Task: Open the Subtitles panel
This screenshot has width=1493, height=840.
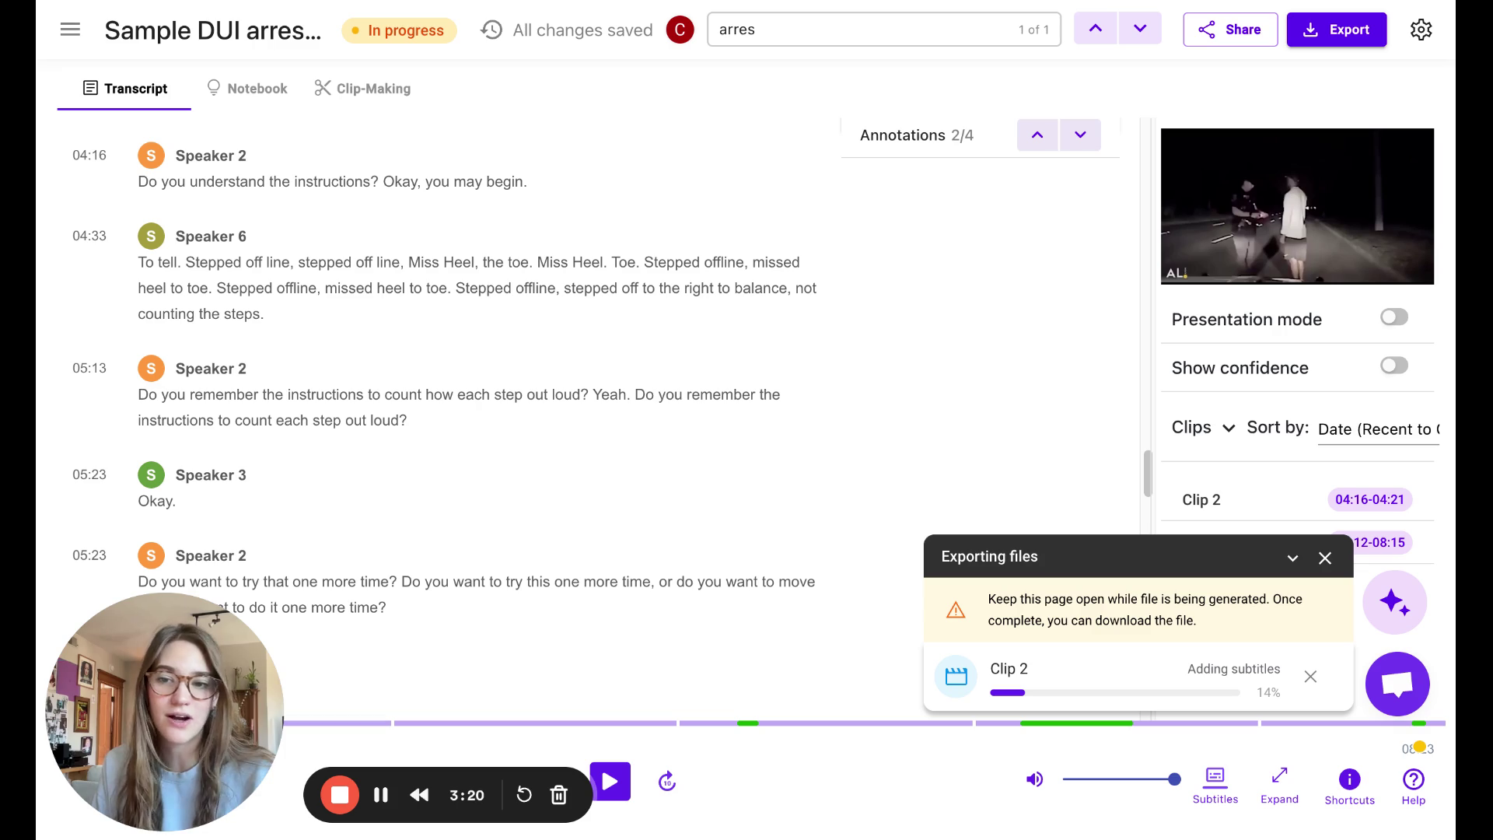Action: [x=1215, y=785]
